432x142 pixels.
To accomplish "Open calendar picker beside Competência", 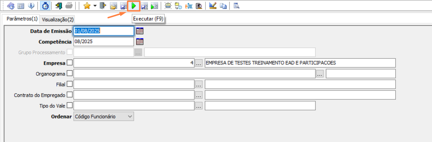I will [x=140, y=42].
